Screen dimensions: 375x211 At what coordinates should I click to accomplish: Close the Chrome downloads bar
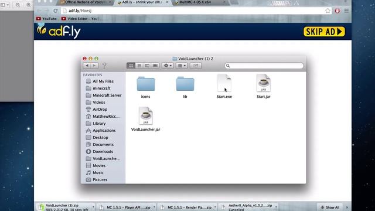point(347,207)
